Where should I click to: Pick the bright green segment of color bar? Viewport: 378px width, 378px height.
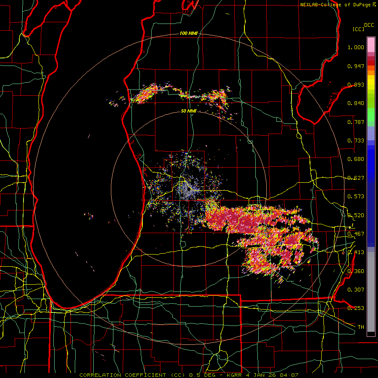(371, 115)
